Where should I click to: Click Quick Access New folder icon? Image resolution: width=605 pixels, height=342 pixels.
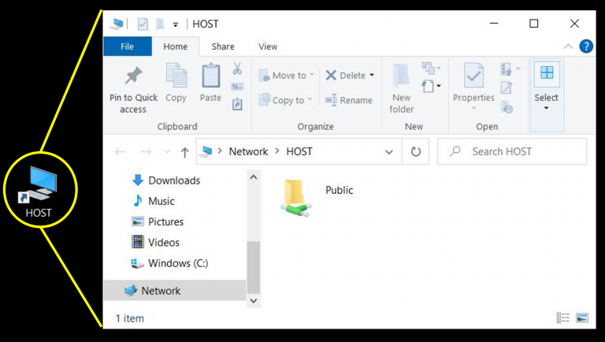point(160,24)
